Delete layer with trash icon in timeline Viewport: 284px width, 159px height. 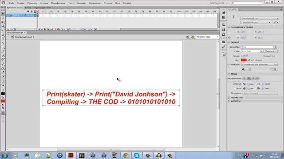point(15,29)
